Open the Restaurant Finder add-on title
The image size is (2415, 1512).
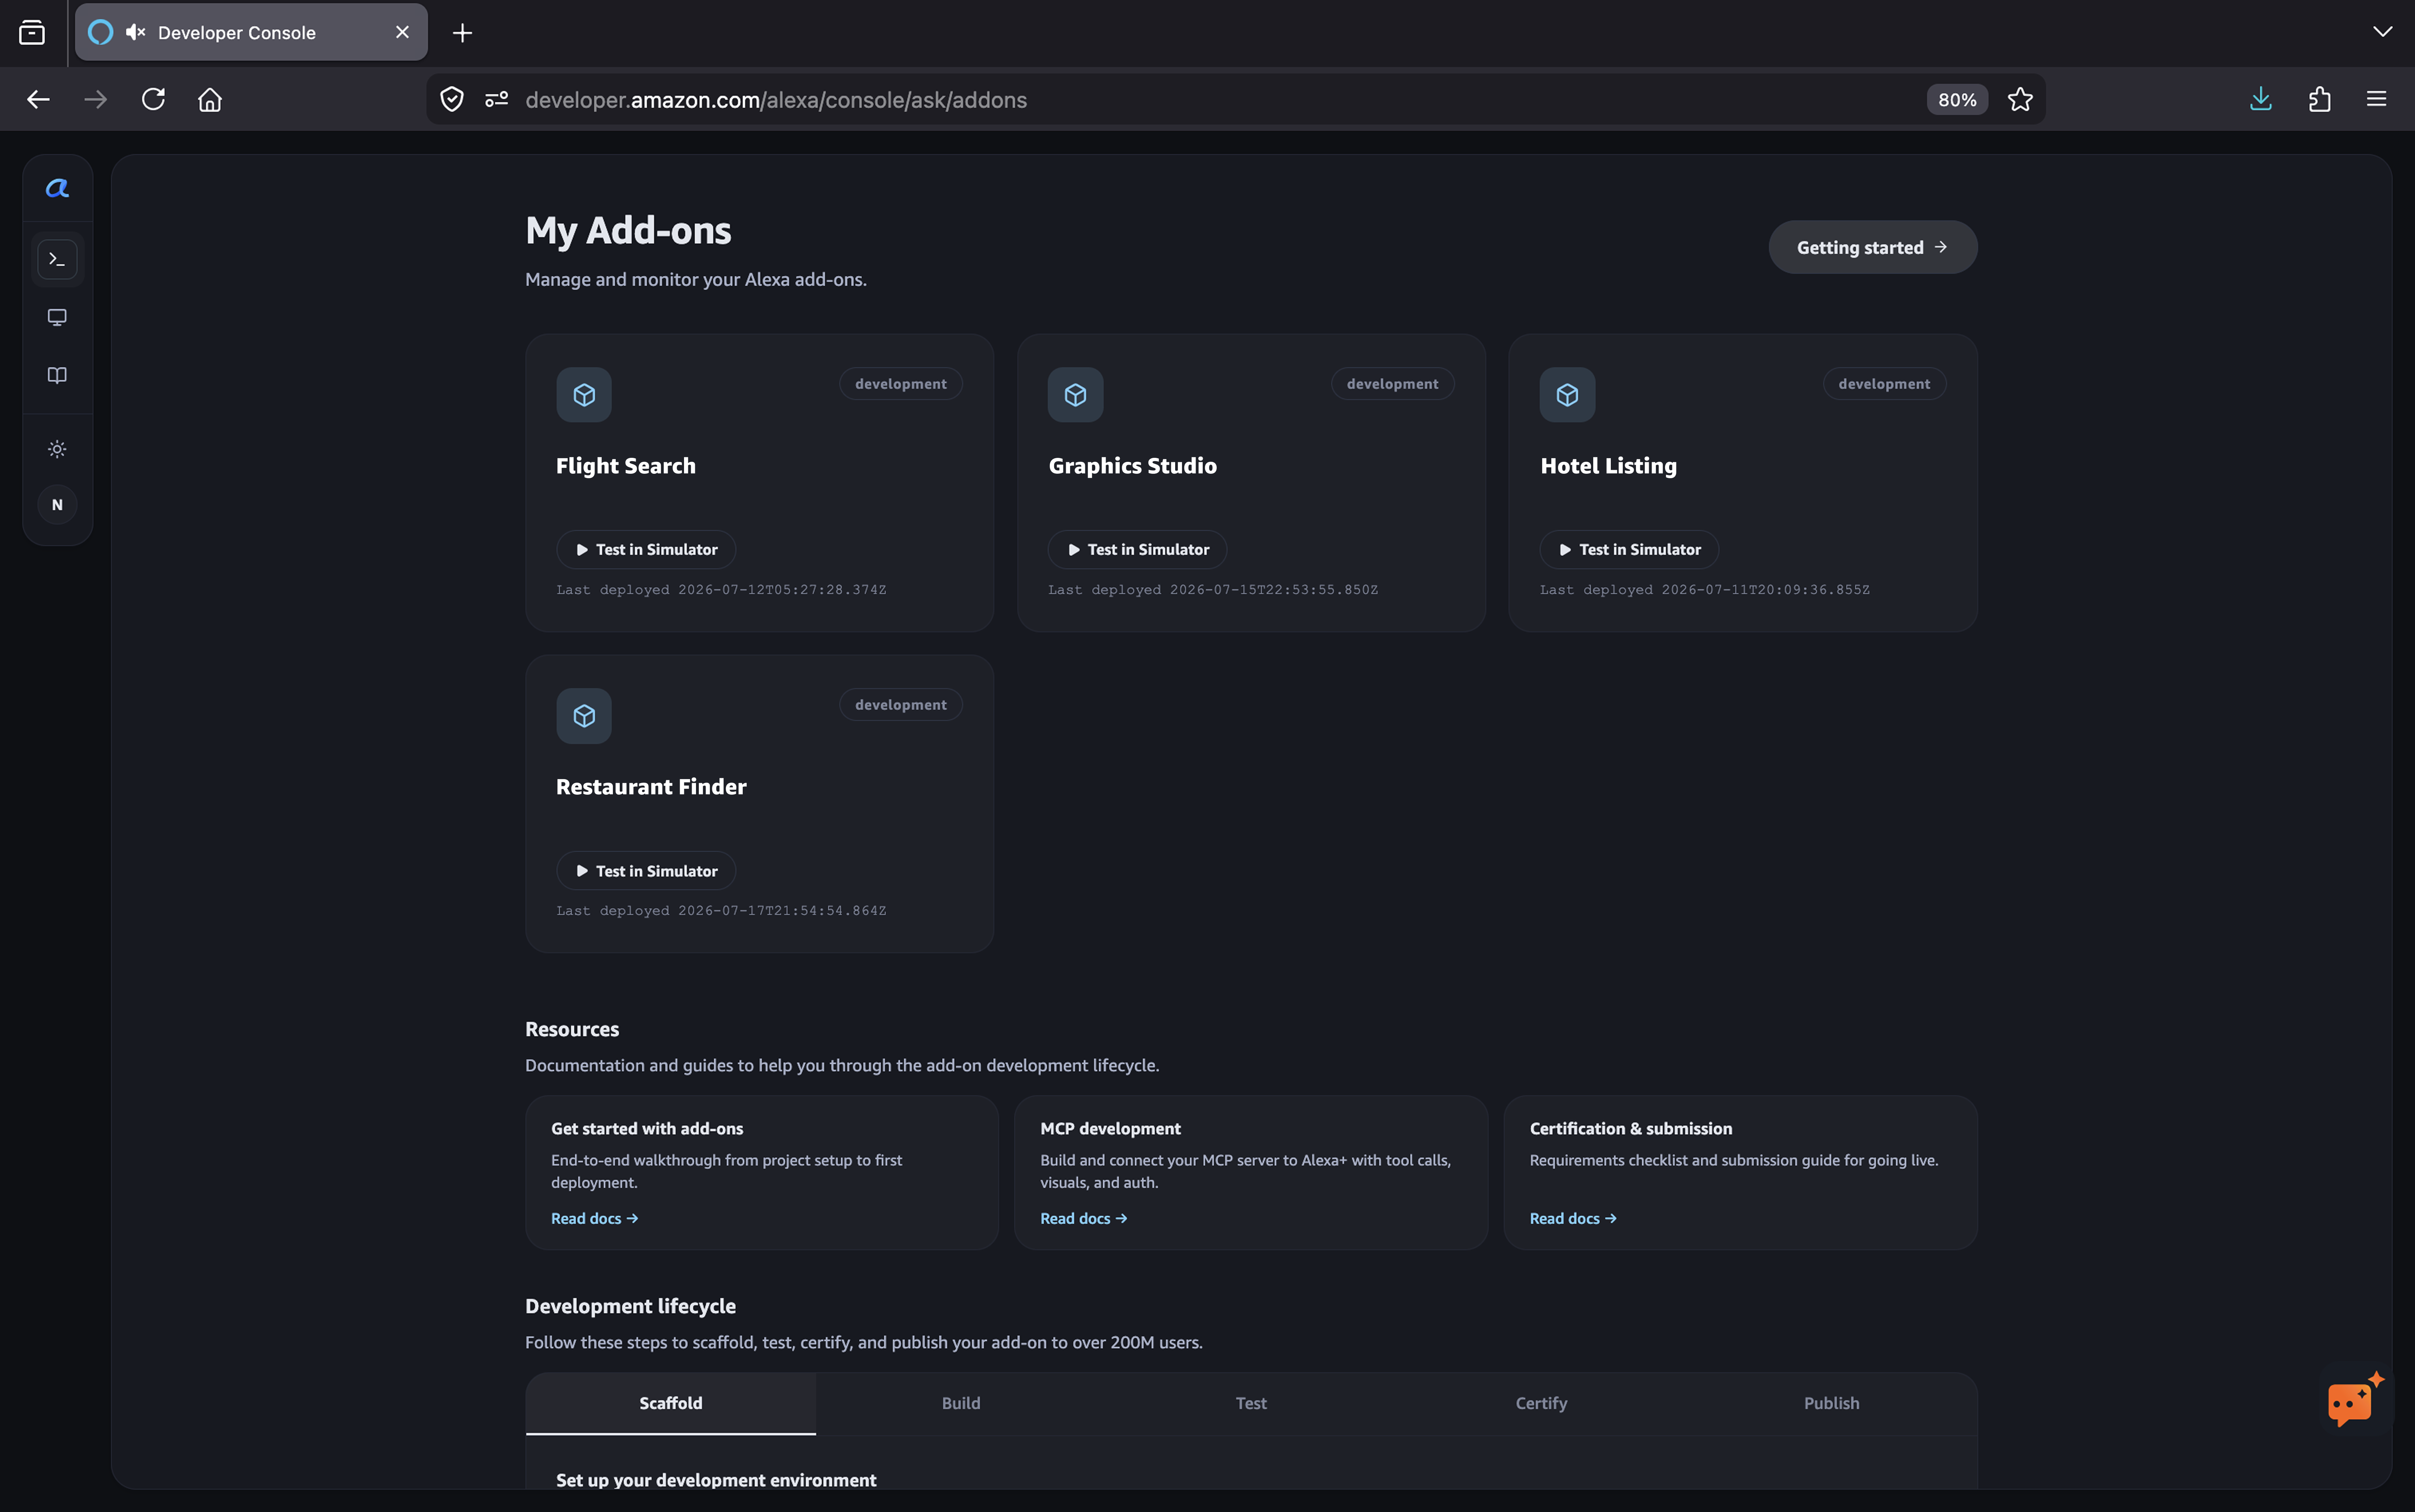650,787
